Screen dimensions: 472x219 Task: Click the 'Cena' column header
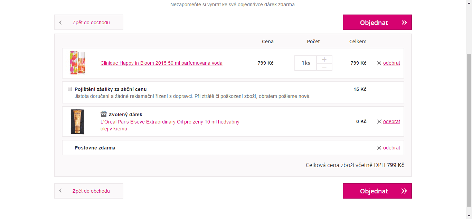(268, 42)
